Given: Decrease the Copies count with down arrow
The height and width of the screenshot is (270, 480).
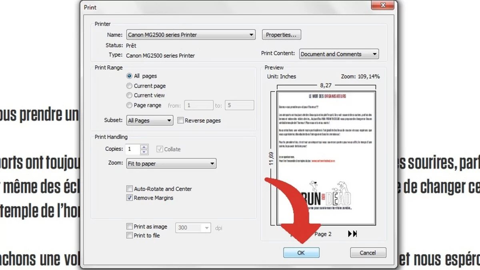Looking at the screenshot, I should [x=144, y=152].
